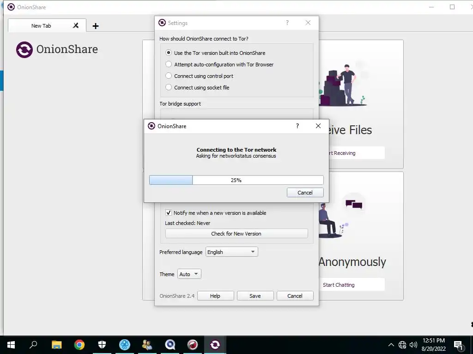473x354 pixels.
Task: Open Windows Security shield in taskbar
Action: (x=102, y=345)
